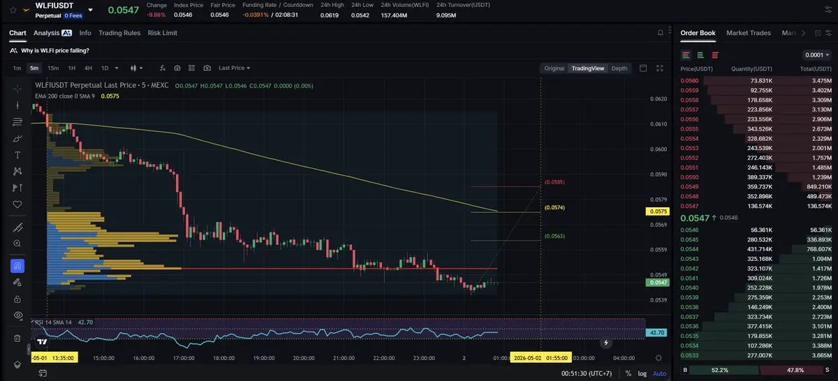Open the candlestick chart type dropdown

coord(135,68)
